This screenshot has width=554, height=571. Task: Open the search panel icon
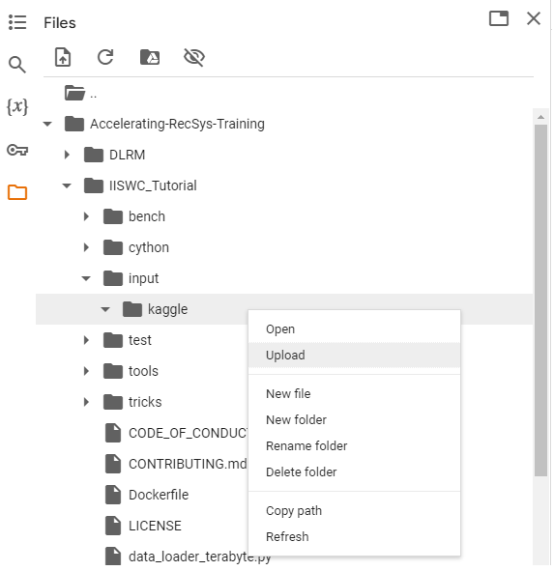tap(17, 65)
